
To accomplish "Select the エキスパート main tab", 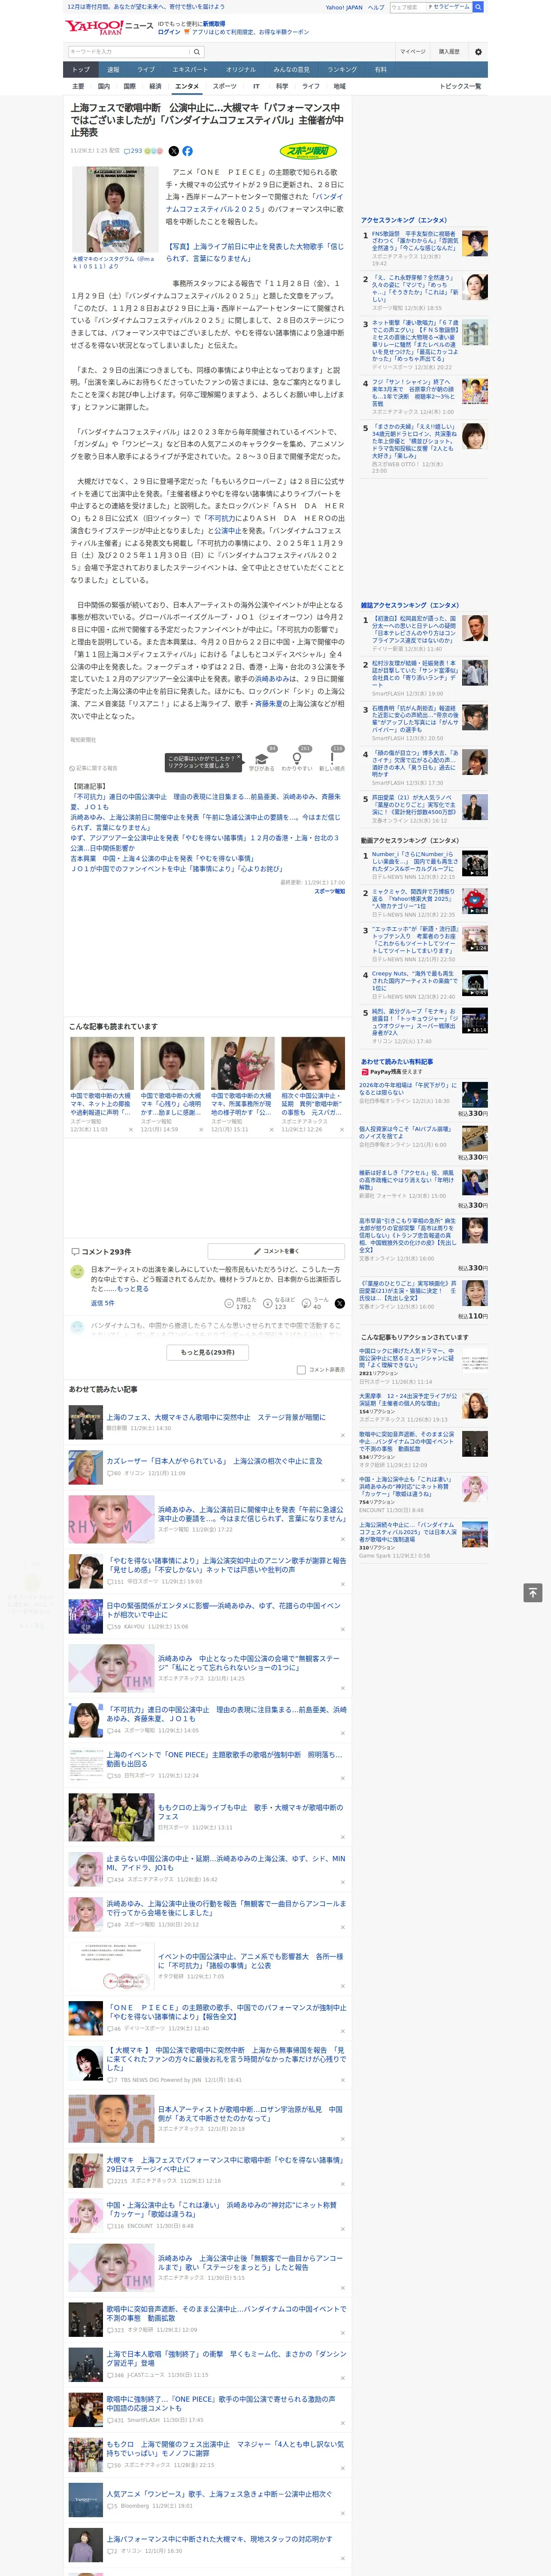I will click(190, 70).
